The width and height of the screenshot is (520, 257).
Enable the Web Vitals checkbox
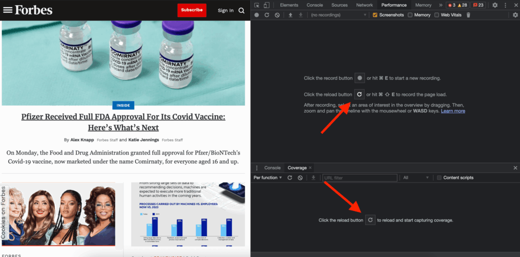(x=437, y=15)
